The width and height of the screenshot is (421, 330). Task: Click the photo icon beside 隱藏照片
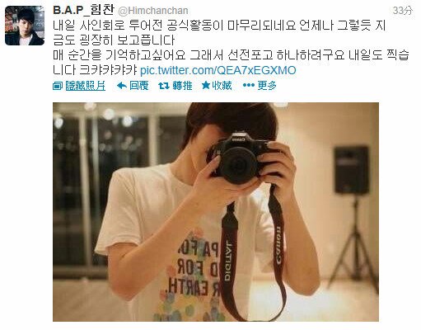pos(58,86)
